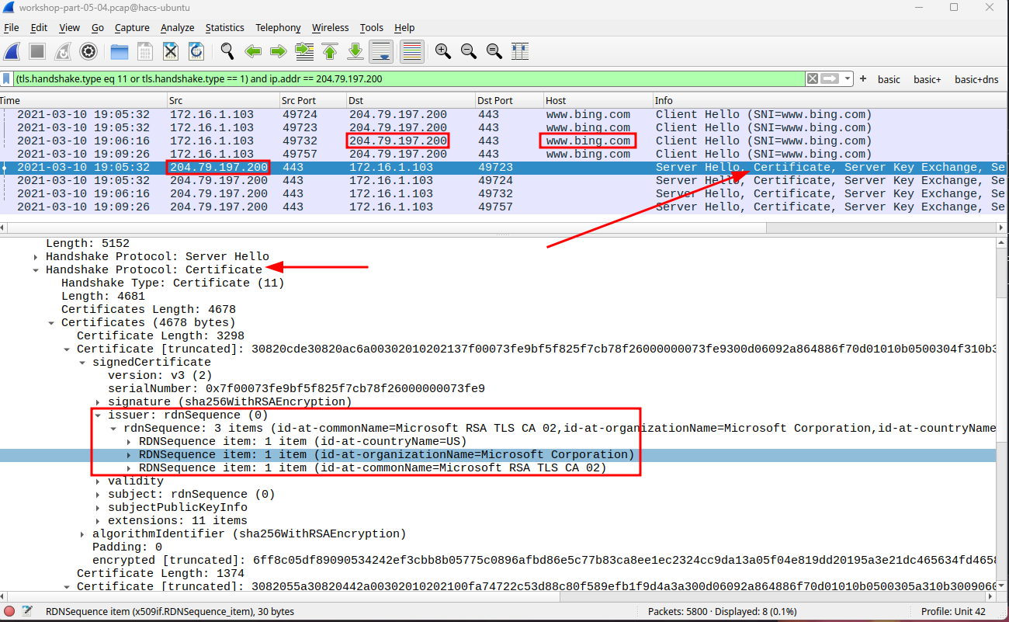Start capturing packets with the shark fin icon
The image size is (1009, 622).
[x=12, y=52]
